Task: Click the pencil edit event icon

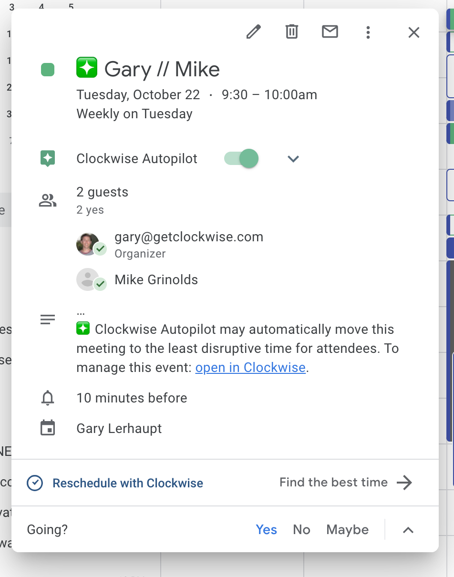Action: [x=254, y=32]
